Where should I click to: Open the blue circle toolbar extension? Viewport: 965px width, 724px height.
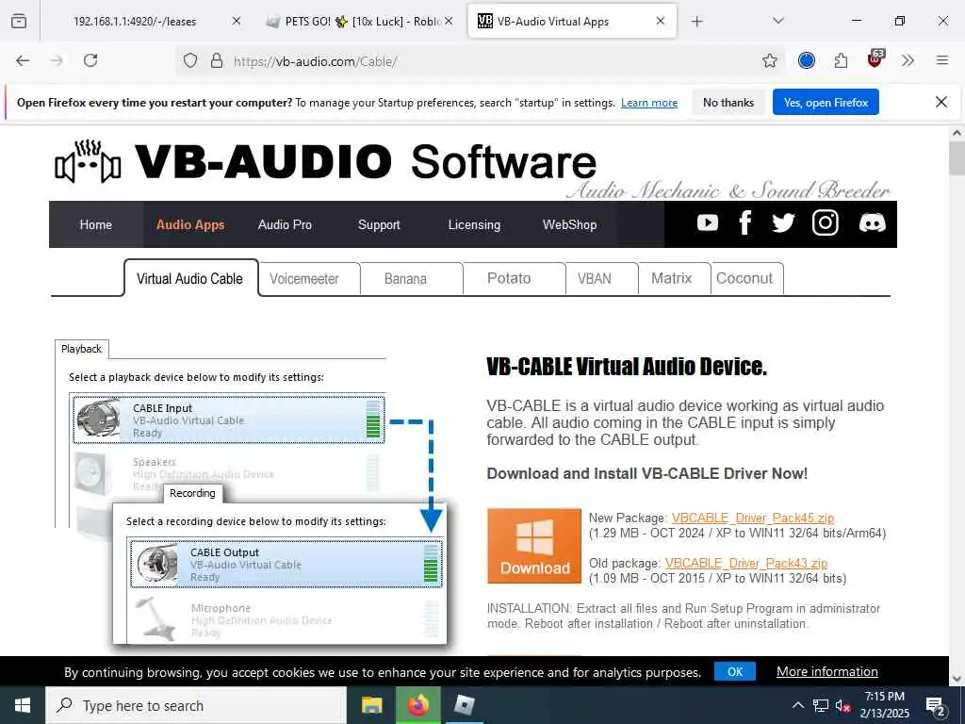point(807,60)
